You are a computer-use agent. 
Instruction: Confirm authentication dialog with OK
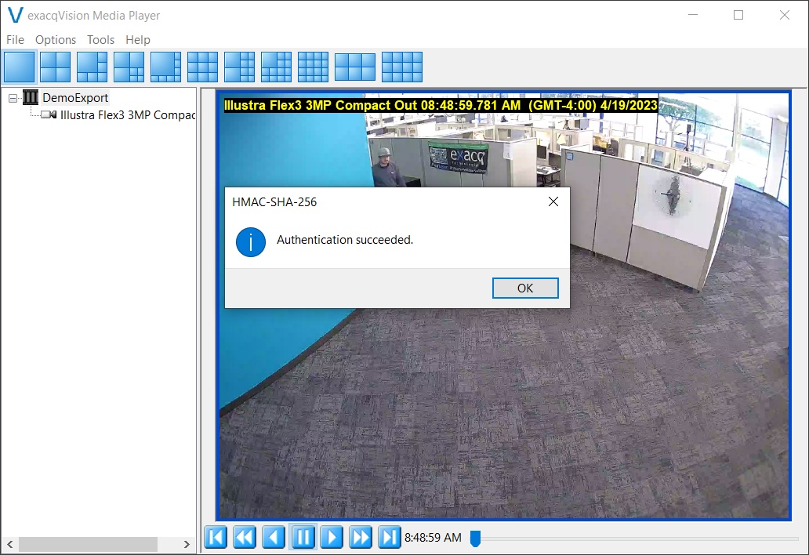point(525,288)
